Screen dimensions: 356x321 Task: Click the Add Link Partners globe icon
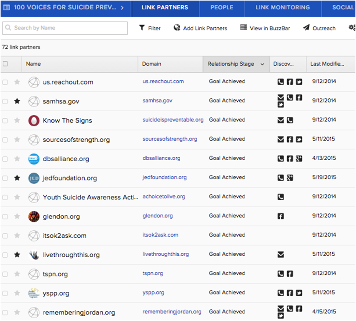pos(177,28)
